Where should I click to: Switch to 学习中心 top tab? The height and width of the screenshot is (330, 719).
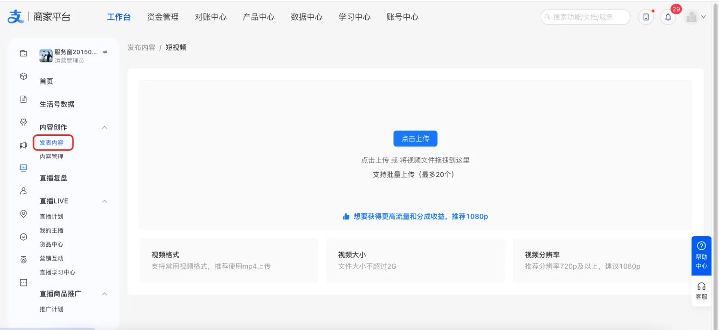[x=355, y=17]
